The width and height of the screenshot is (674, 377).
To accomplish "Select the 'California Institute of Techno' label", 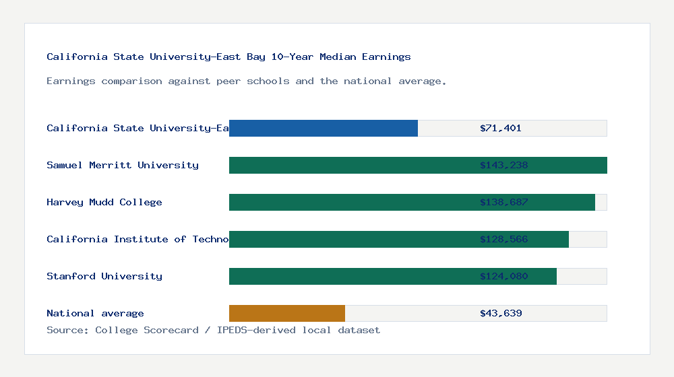I will (x=137, y=239).
